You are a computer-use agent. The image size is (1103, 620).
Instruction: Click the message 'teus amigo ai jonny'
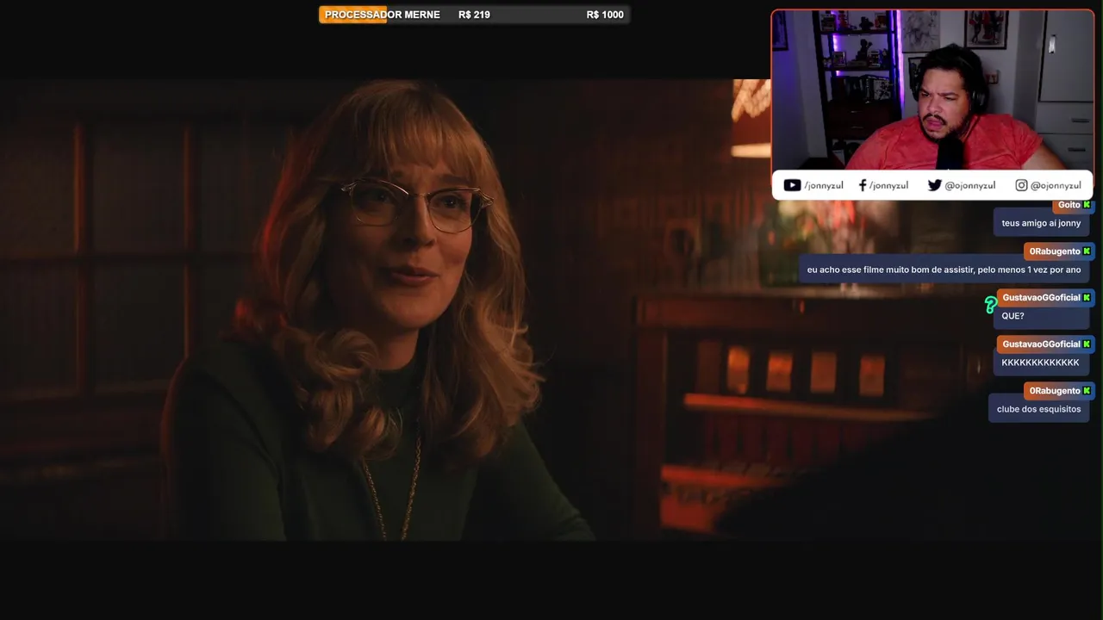pos(1041,223)
